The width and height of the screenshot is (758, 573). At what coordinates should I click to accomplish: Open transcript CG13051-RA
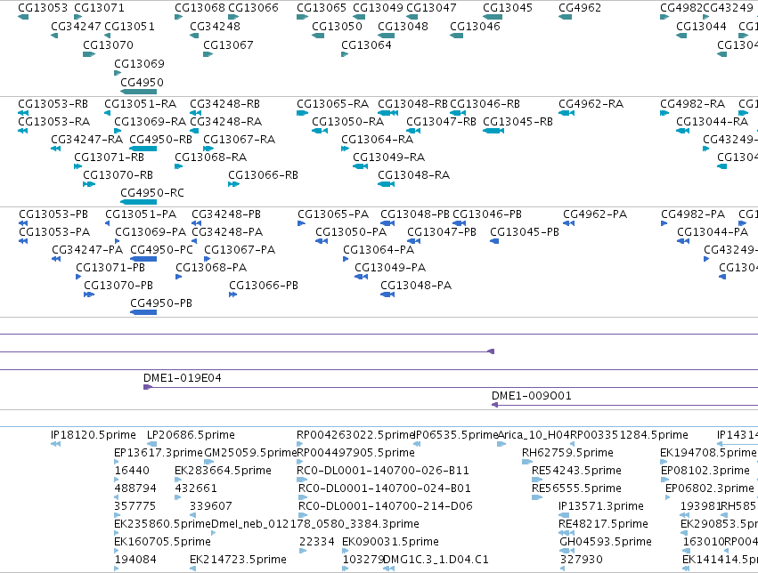pyautogui.click(x=140, y=104)
